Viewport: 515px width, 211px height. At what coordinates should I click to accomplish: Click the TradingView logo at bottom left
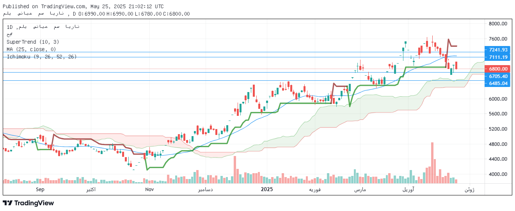tap(28, 203)
